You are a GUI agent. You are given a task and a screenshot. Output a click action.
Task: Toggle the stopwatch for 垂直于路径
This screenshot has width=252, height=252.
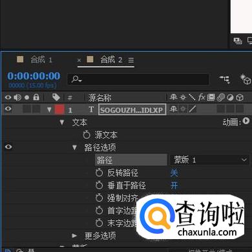click(100, 185)
